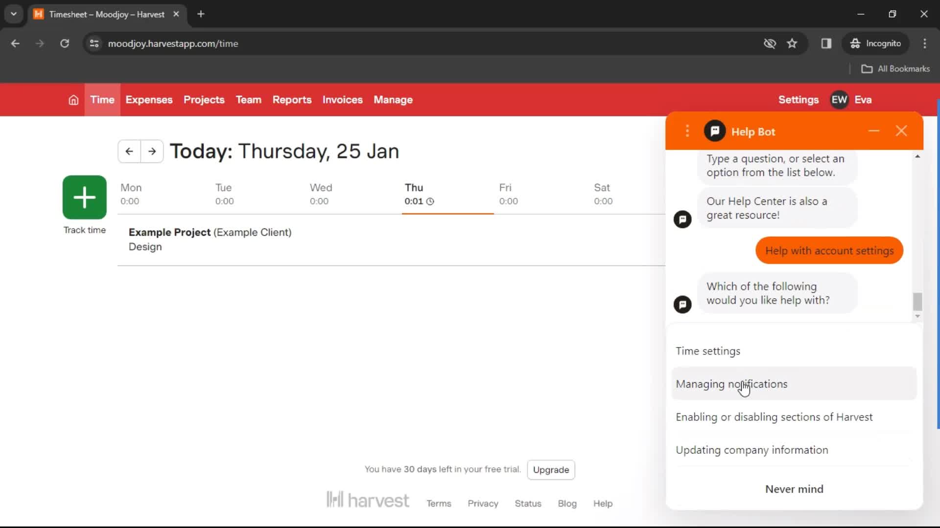Image resolution: width=940 pixels, height=528 pixels.
Task: Click the Upgrade button
Action: click(551, 470)
